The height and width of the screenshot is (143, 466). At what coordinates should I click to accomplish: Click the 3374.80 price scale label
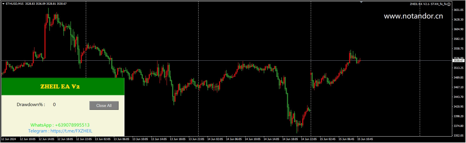[x=458, y=126]
